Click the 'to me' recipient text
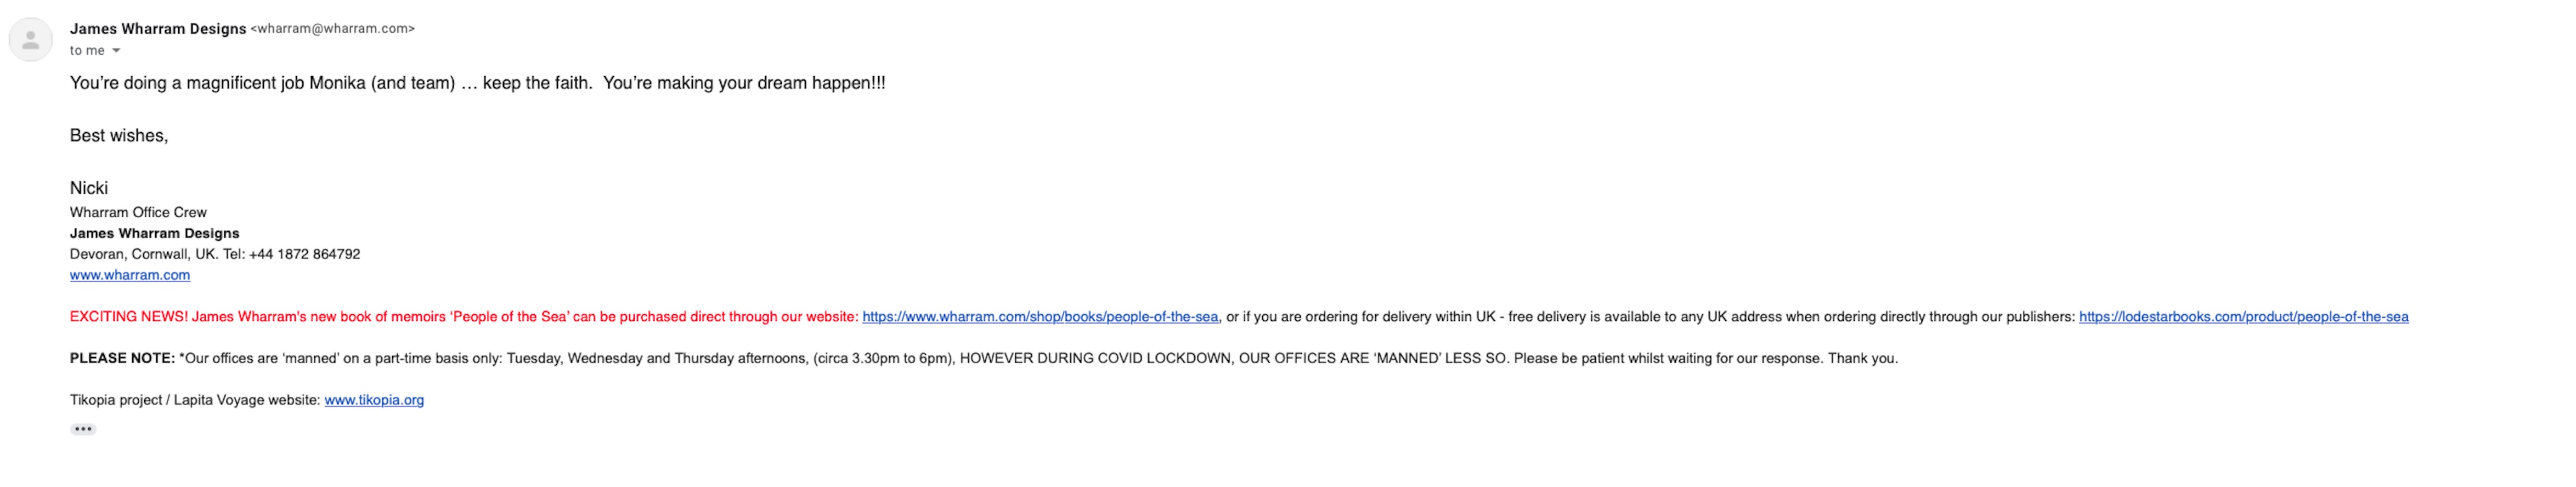Viewport: 2576px width, 487px height. pyautogui.click(x=87, y=51)
